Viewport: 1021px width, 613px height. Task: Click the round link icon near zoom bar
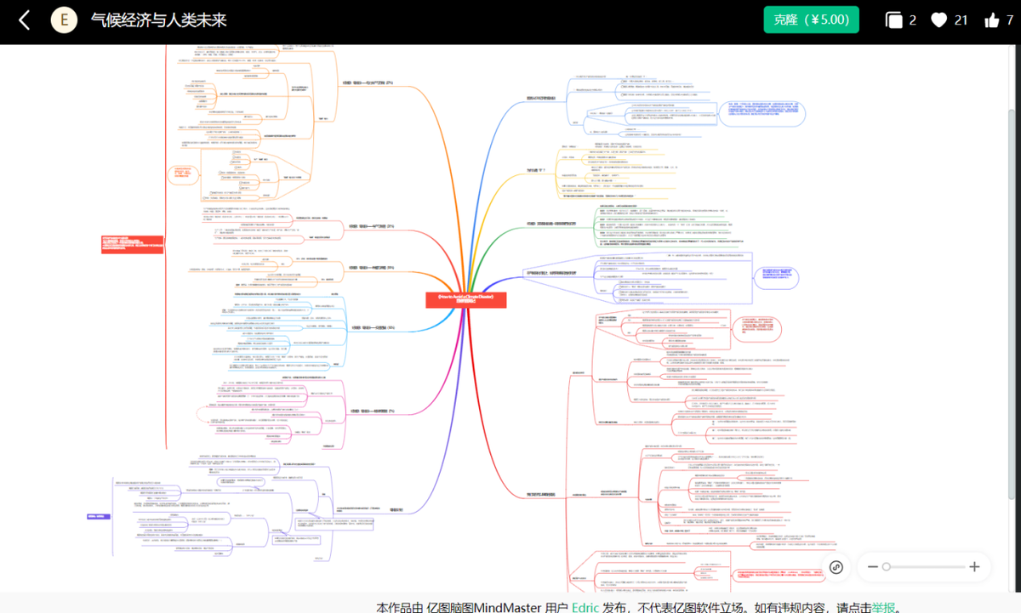point(836,567)
